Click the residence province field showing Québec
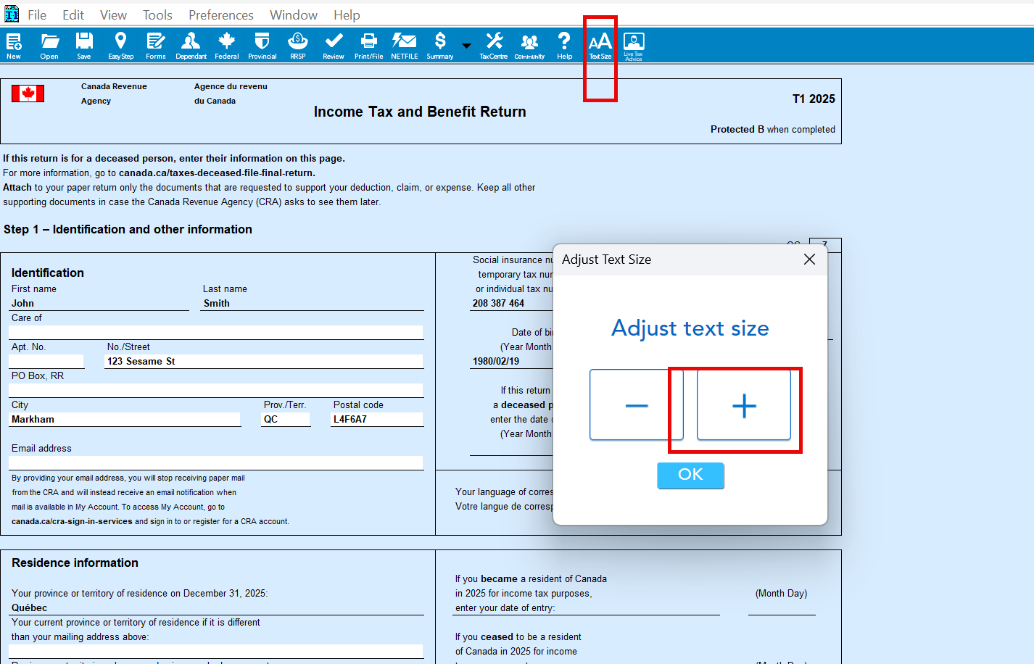Viewport: 1034px width, 664px height. (x=216, y=608)
